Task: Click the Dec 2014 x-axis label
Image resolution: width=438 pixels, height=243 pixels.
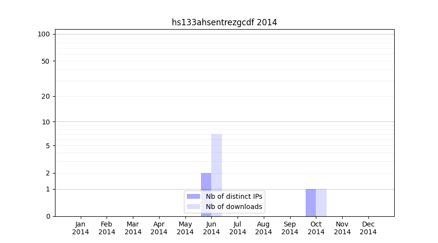Action: click(368, 228)
